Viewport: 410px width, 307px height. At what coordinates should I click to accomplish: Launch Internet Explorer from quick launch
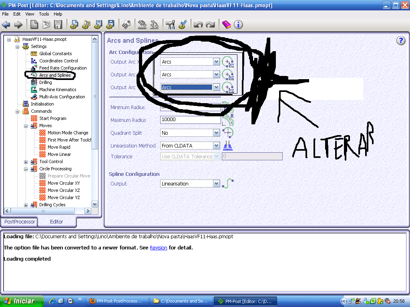click(x=52, y=301)
